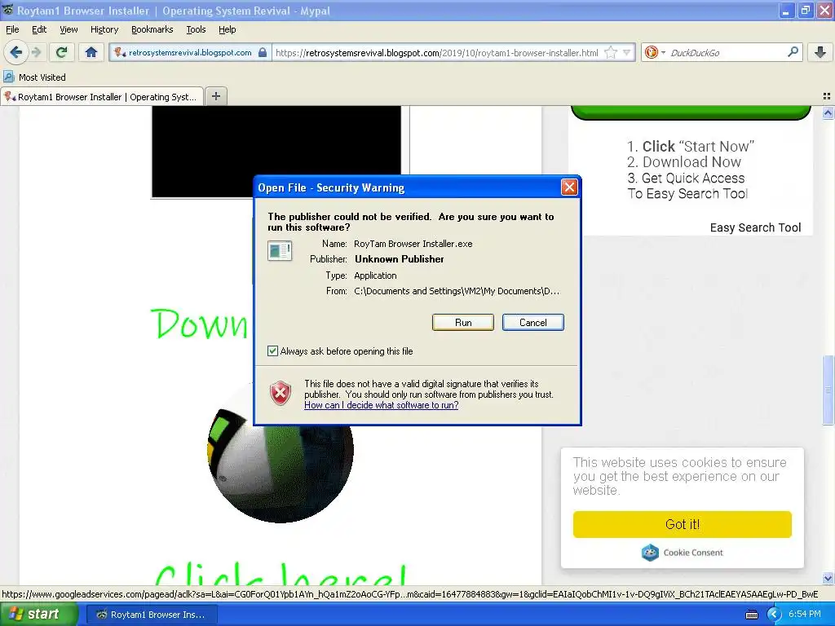
Task: Click the Easy Search Tool ad label
Action: (x=755, y=228)
